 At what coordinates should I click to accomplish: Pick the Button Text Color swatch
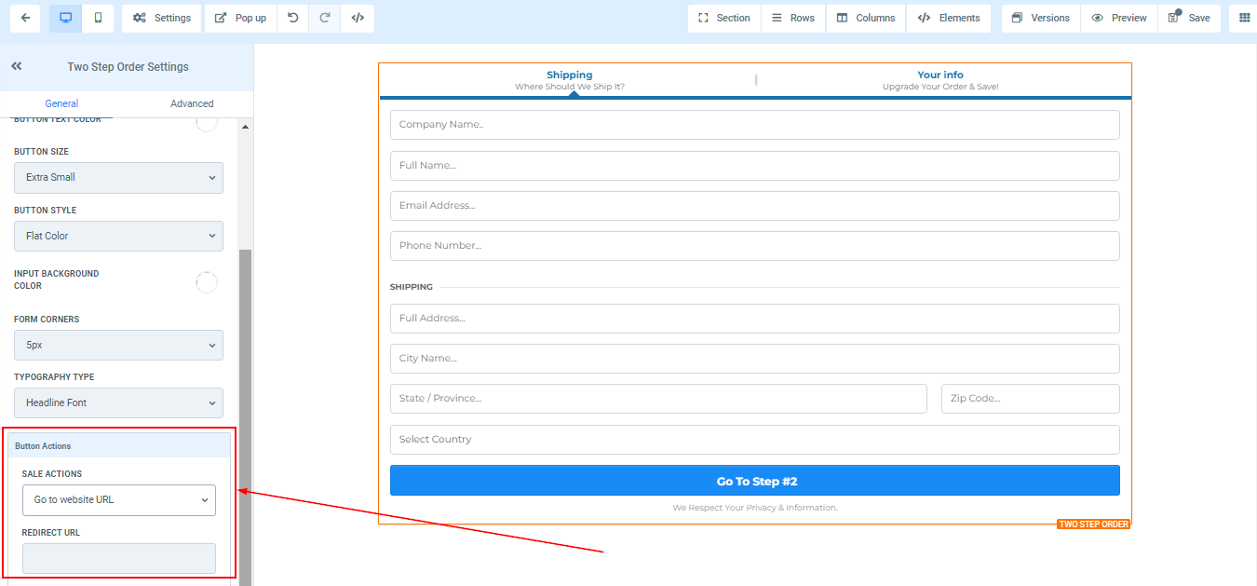[207, 121]
